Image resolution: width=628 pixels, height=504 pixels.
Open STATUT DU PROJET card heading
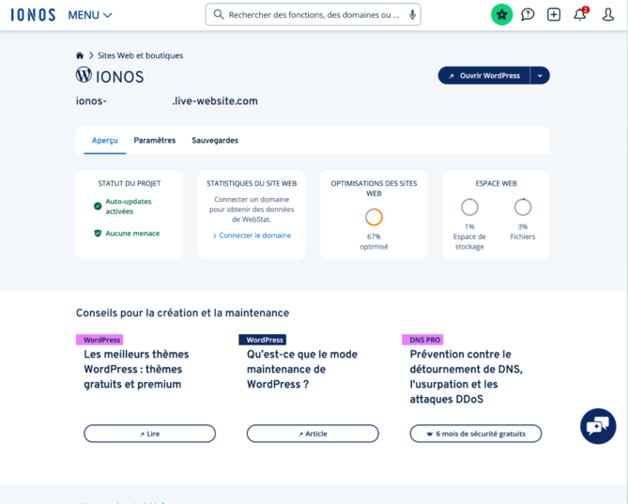130,183
